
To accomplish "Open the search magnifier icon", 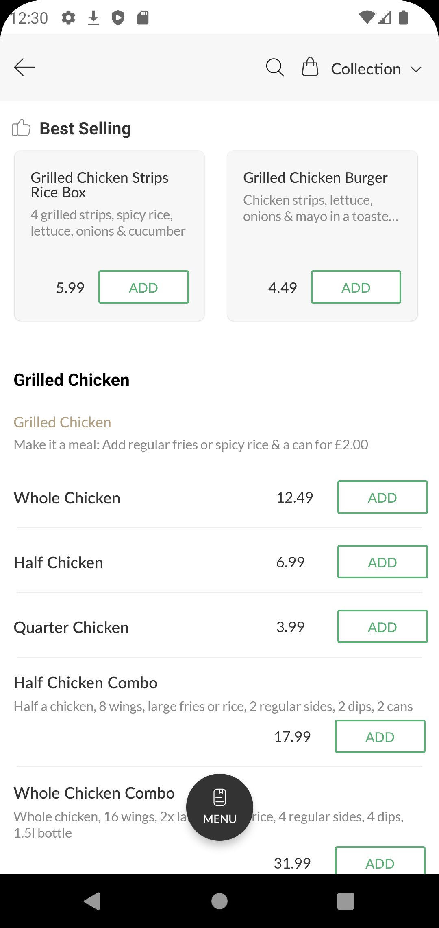I will pyautogui.click(x=275, y=67).
